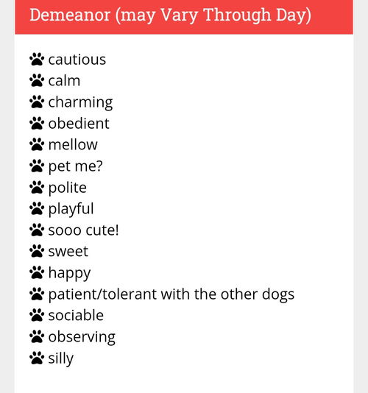Tap the paw icon next to obedient
Viewport: 368px width, 393px height.
pos(37,124)
